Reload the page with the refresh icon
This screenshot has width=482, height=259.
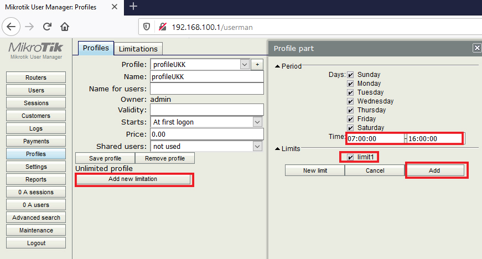click(x=47, y=27)
